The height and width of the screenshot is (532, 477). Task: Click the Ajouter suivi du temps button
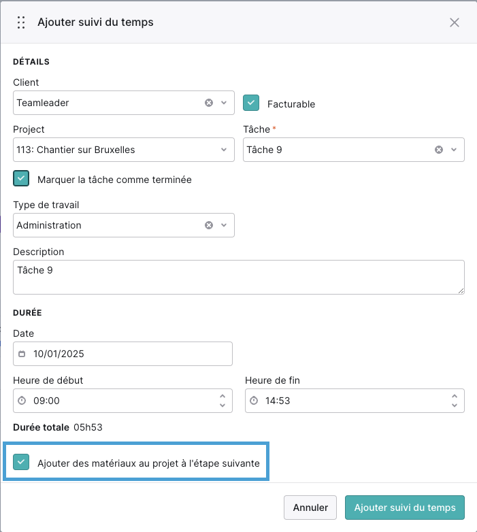pyautogui.click(x=405, y=508)
